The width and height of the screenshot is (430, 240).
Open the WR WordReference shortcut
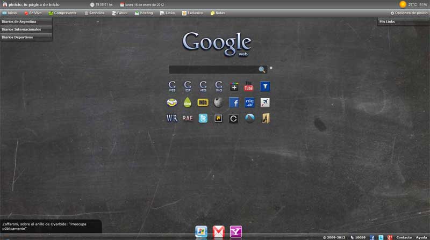172,119
